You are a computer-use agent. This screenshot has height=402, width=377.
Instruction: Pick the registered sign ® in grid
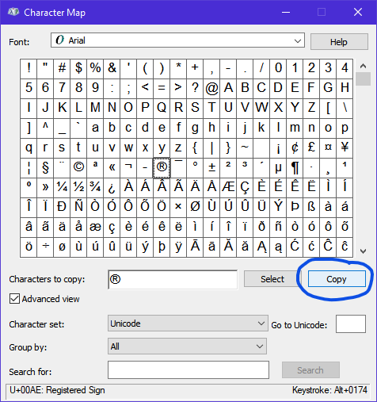(x=162, y=167)
